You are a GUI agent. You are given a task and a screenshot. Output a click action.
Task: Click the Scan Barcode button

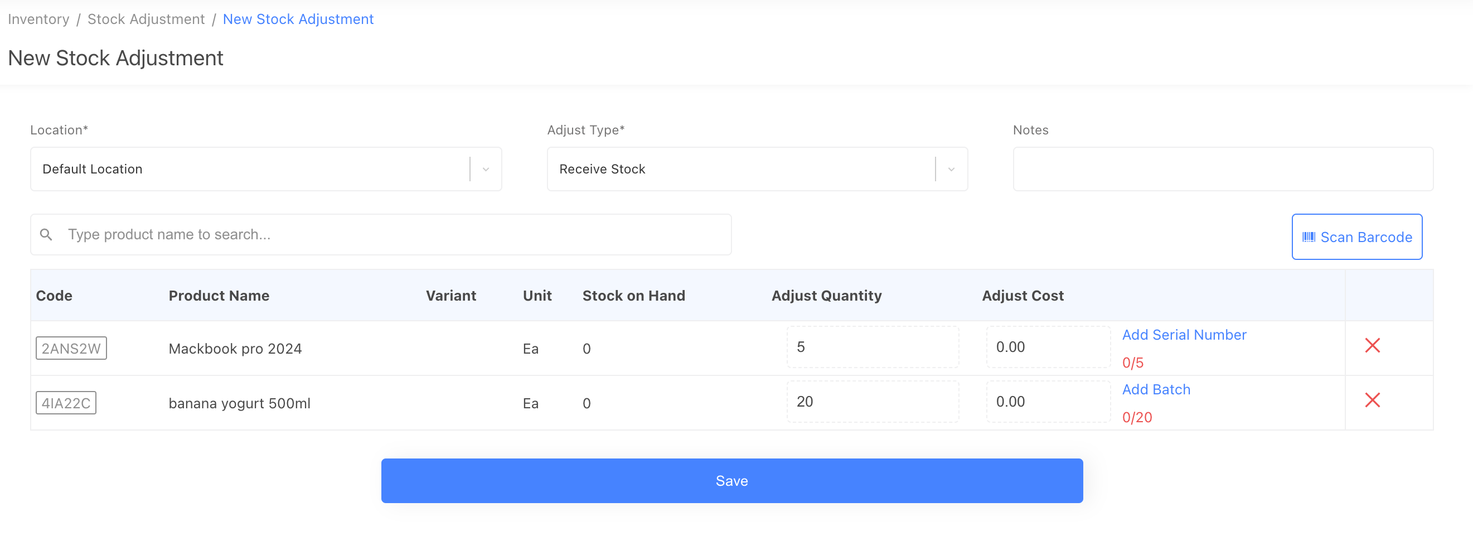coord(1356,237)
